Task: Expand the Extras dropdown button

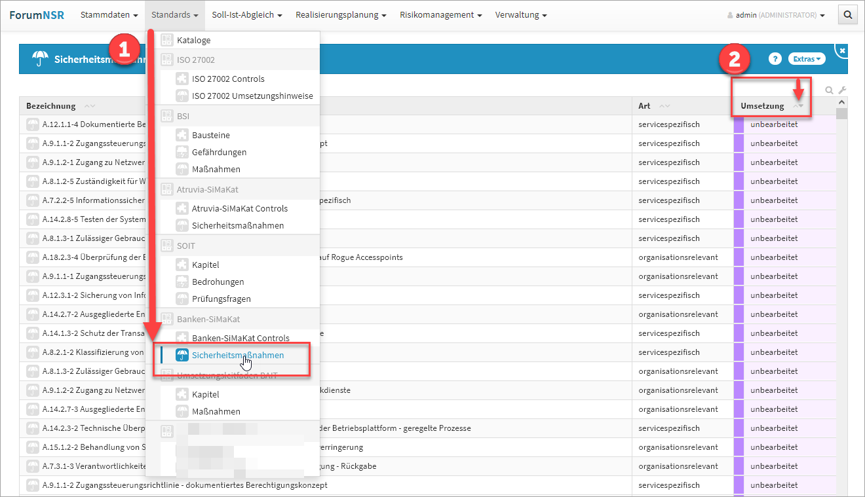Action: point(806,59)
